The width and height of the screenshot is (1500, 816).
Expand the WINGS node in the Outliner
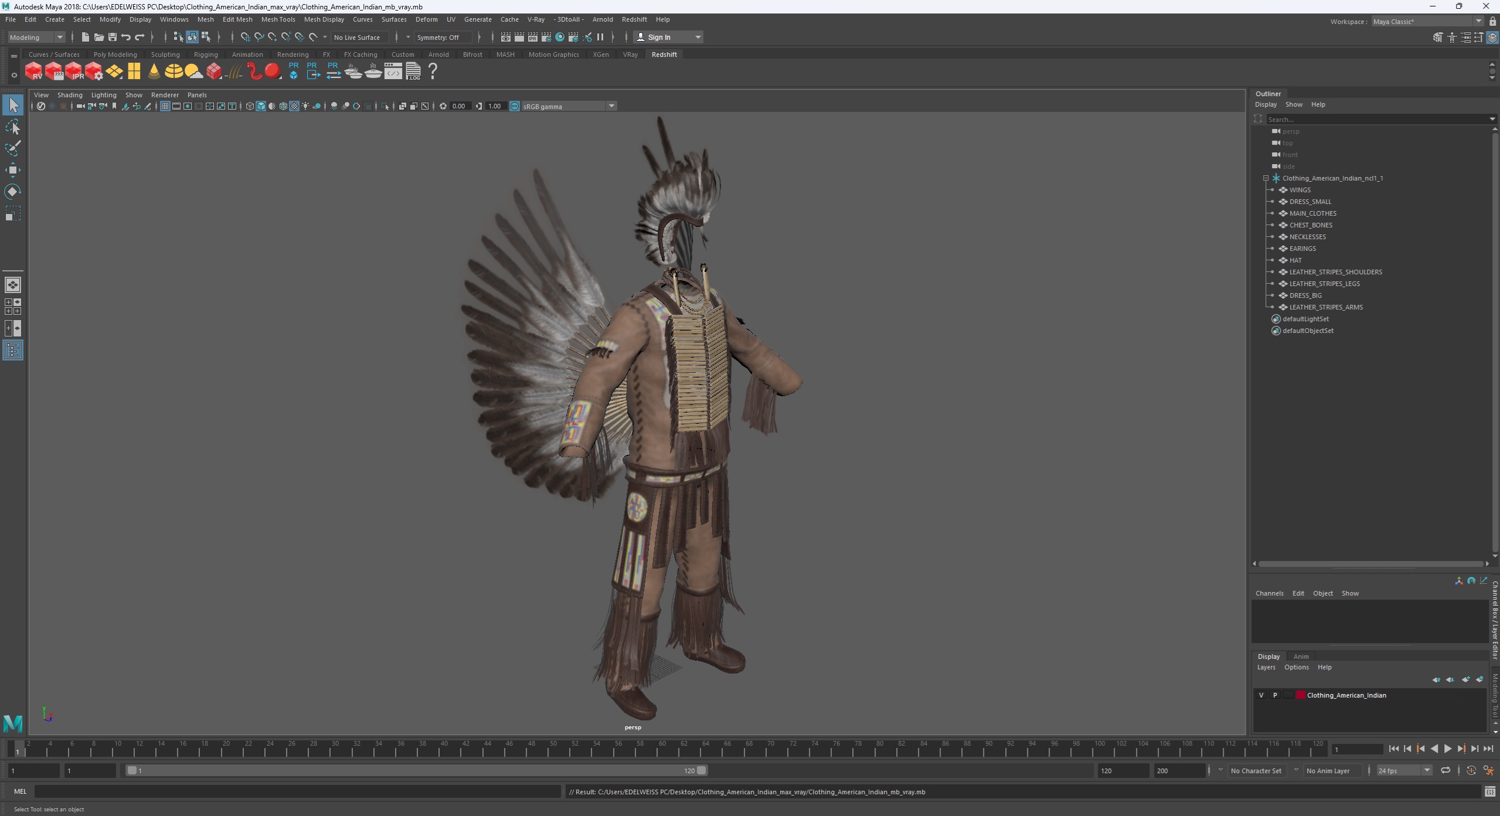click(x=1271, y=190)
